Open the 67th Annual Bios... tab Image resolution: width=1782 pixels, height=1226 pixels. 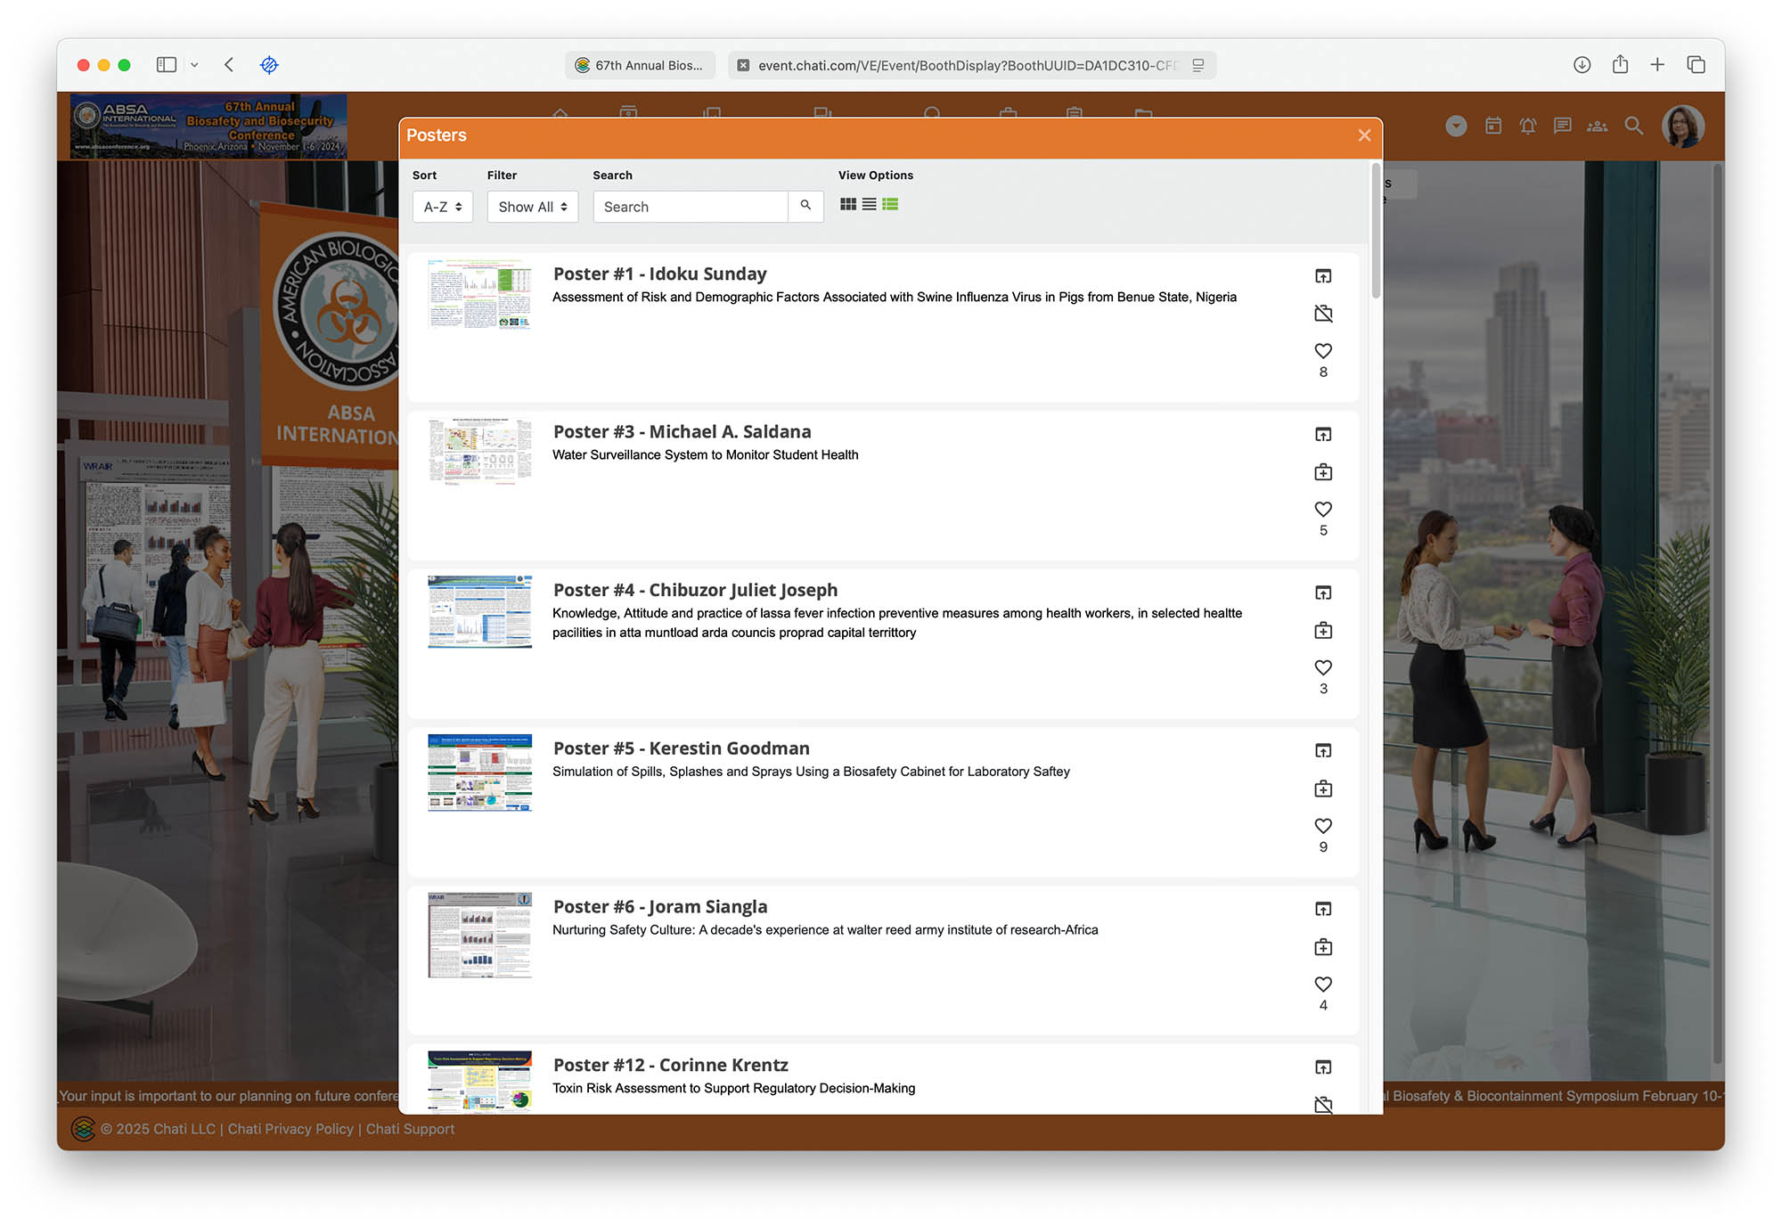pos(640,65)
